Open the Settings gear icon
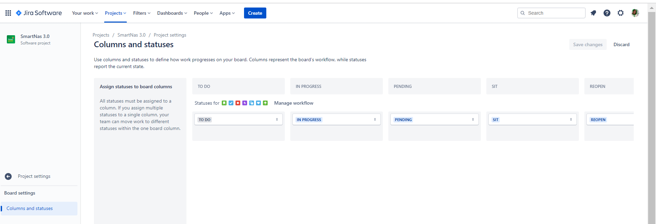The height and width of the screenshot is (224, 656). 621,13
